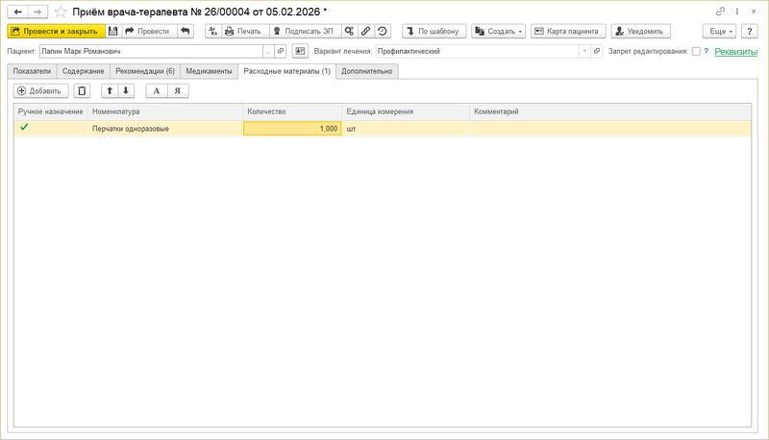The image size is (769, 440).
Task: Add the form to favorites with the star
Action: [x=61, y=12]
